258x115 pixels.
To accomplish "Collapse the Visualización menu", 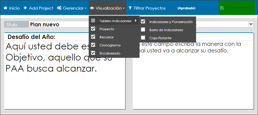I will [x=107, y=8].
